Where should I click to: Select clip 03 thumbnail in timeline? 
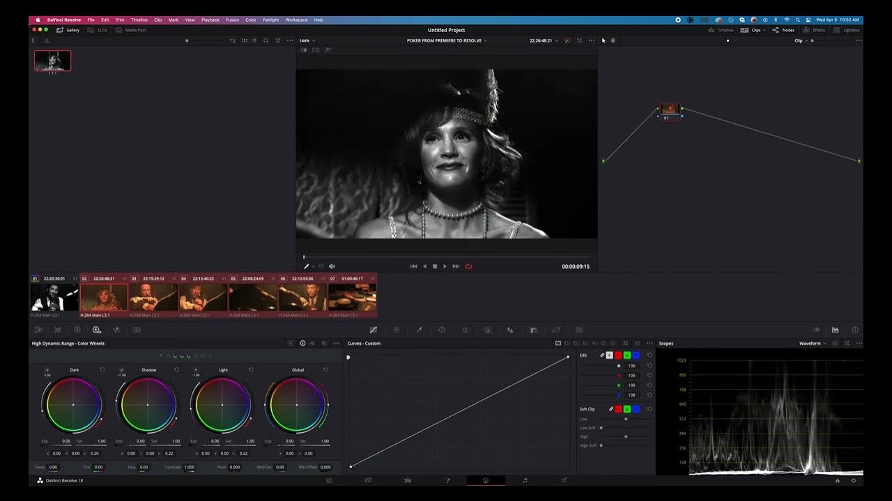[x=154, y=297]
